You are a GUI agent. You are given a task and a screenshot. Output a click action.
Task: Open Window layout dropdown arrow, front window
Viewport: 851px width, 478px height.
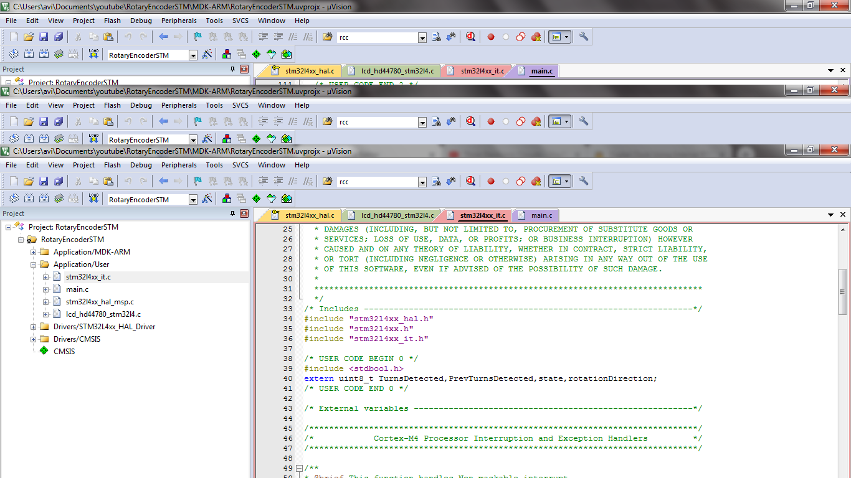click(x=566, y=181)
